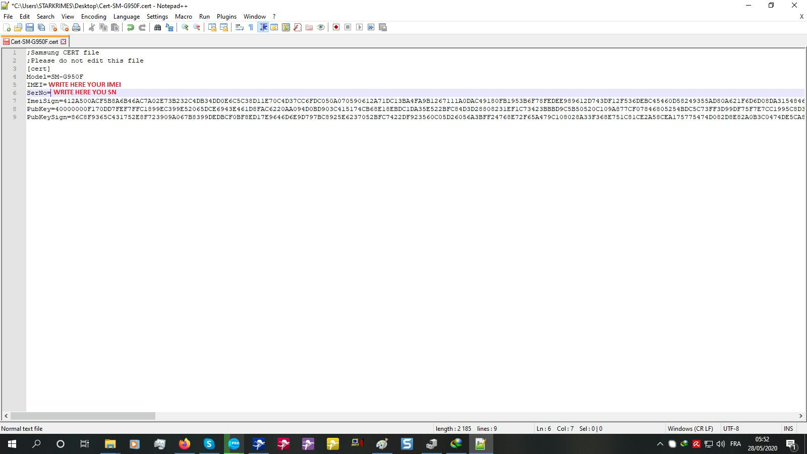Toggle the Show Indent Guide icon
807x454 pixels.
pos(263,27)
